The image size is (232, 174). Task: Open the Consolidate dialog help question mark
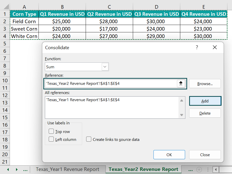[197, 47]
